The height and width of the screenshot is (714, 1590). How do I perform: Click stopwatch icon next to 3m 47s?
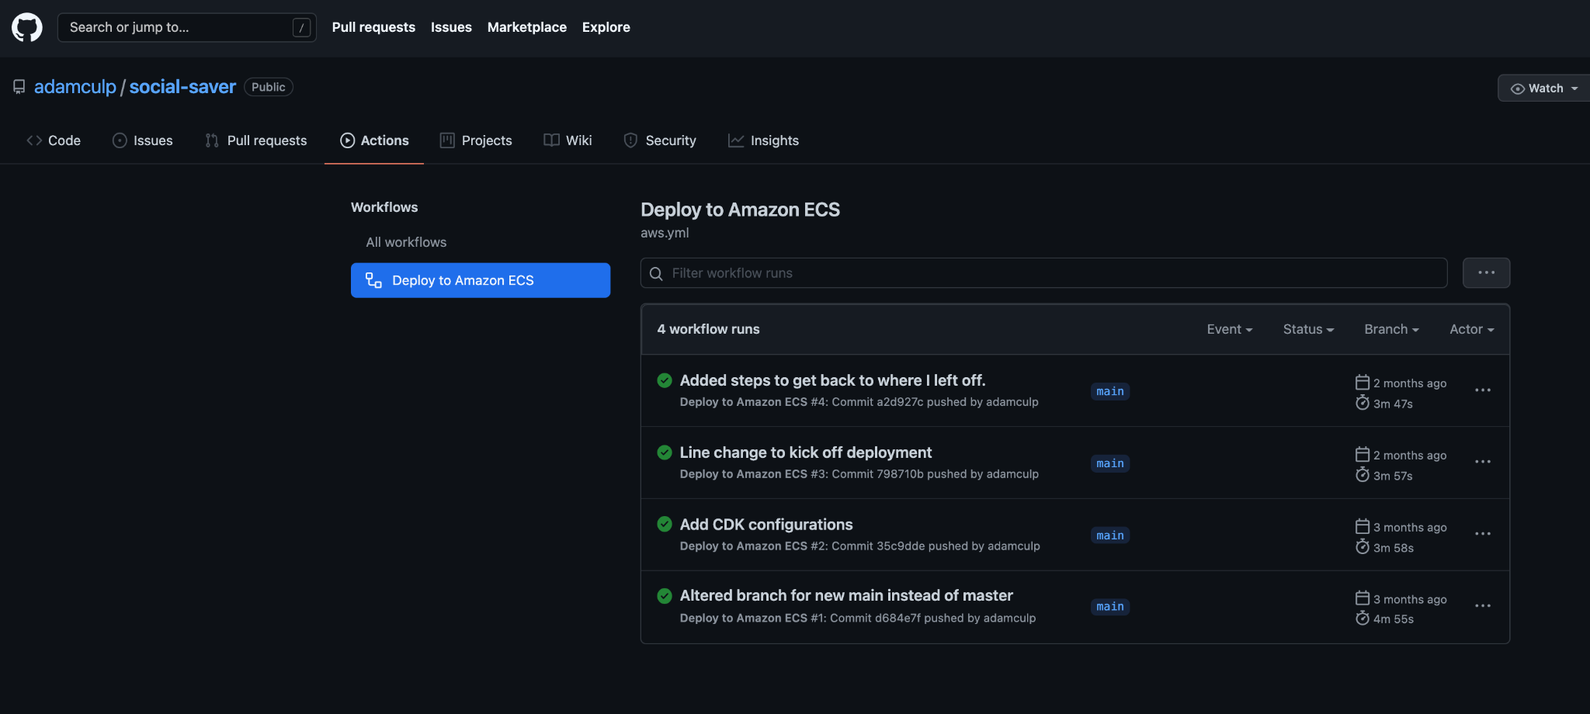1363,403
